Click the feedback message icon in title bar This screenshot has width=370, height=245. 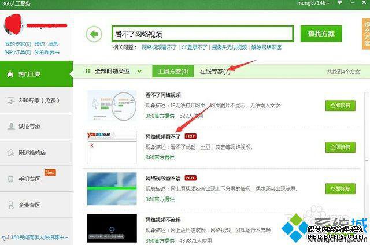[340, 2]
